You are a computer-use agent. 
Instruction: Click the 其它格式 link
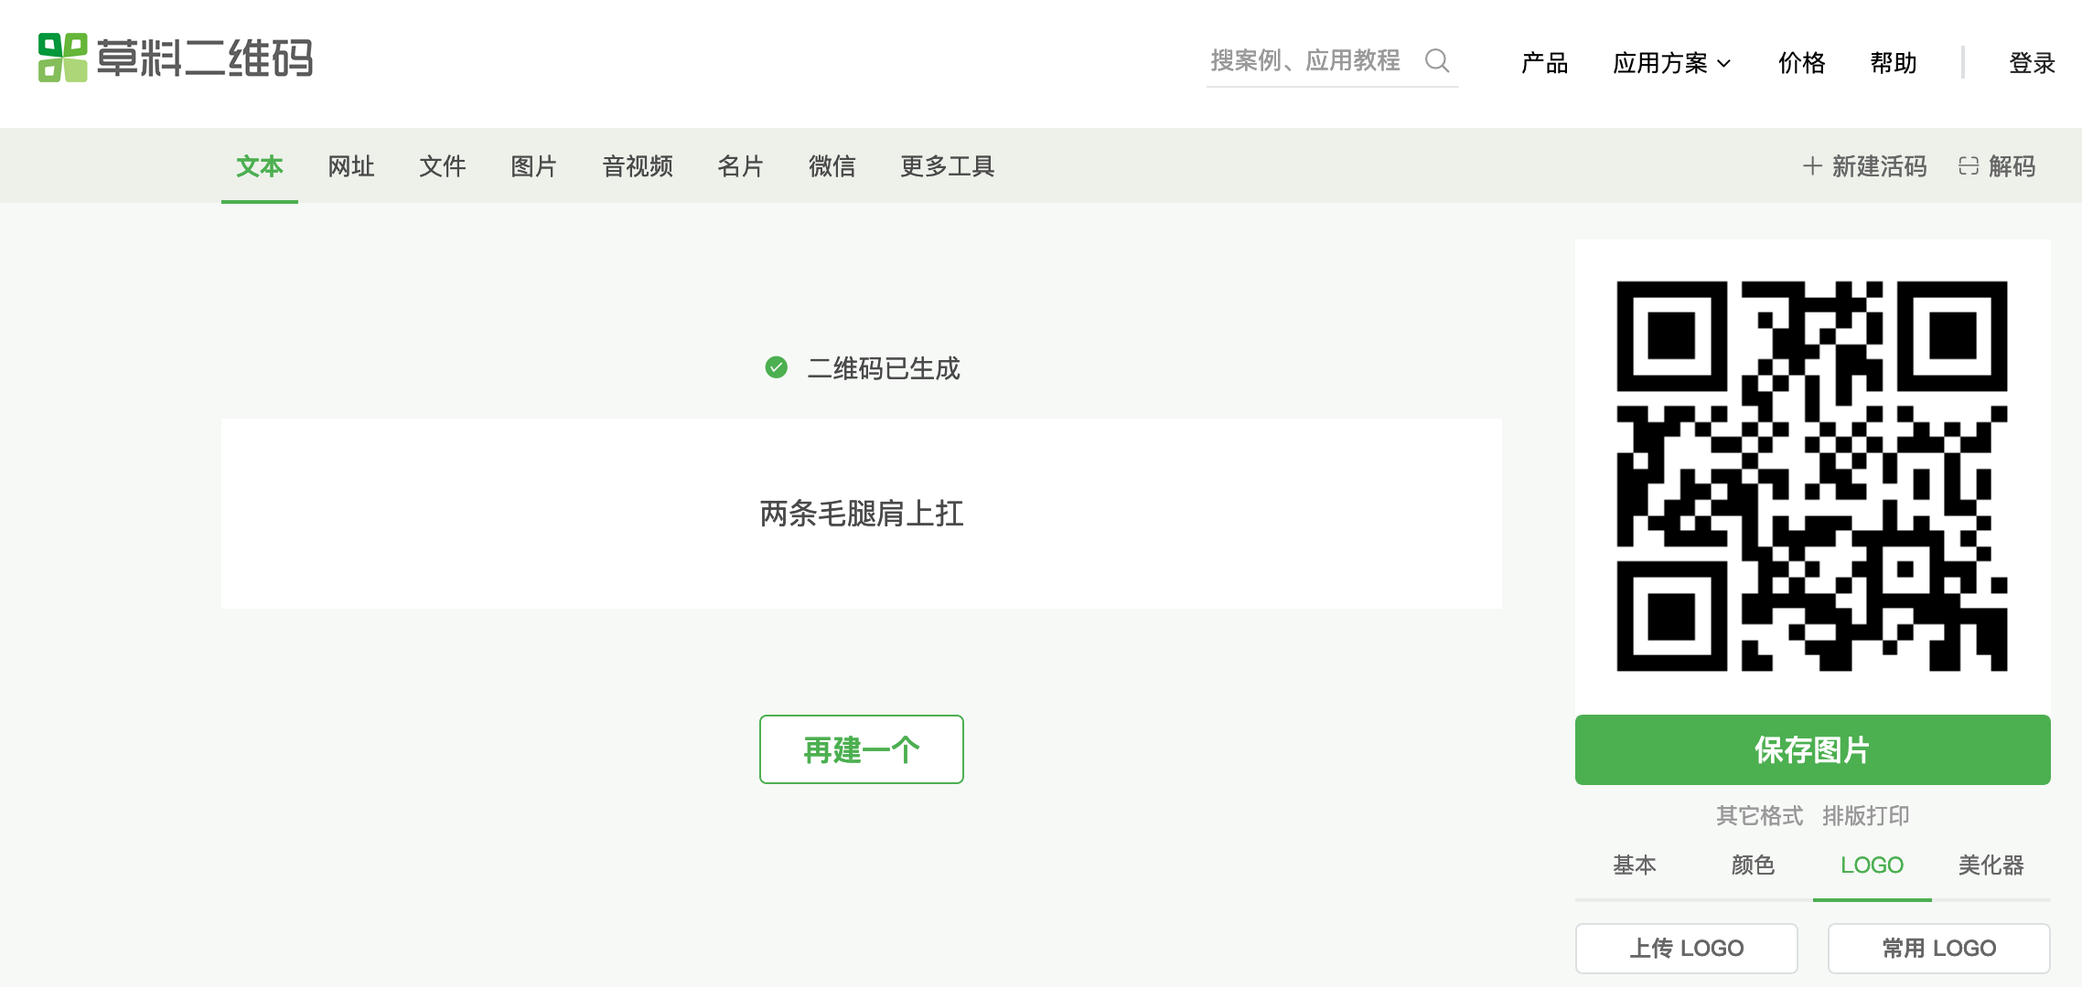pos(1759,815)
